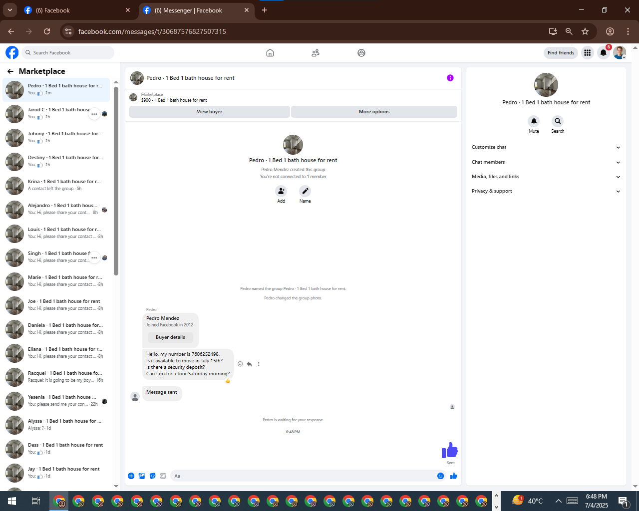Open chat with Alyssa
This screenshot has width=639, height=511.
(x=56, y=425)
